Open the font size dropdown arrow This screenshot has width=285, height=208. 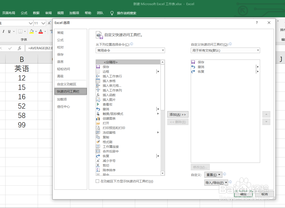click(x=43, y=23)
